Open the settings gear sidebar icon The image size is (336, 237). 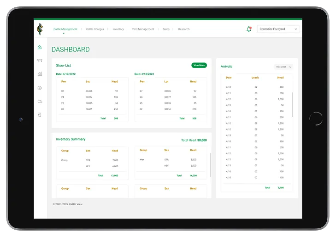click(x=40, y=88)
